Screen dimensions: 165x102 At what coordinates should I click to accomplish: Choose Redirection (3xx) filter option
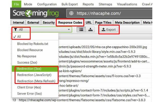tap(29, 69)
